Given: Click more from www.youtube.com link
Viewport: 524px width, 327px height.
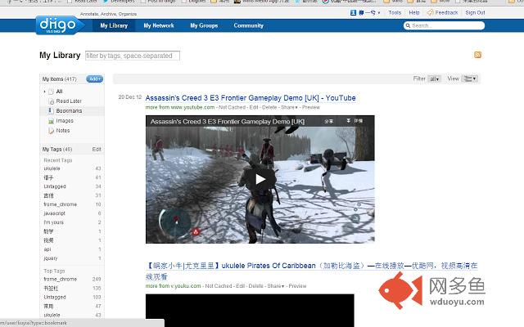Looking at the screenshot, I should coord(180,107).
